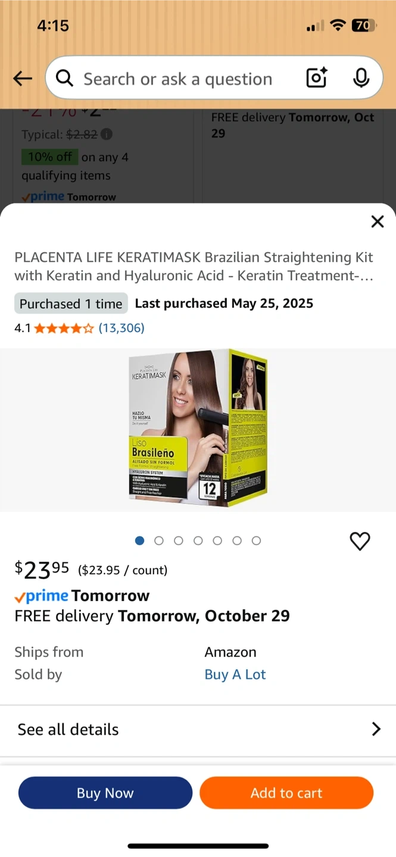Tap the microphone voice search icon
396x857 pixels.
[x=361, y=78]
